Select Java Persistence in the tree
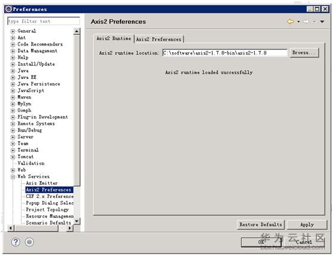Image resolution: width=333 pixels, height=256 pixels. (x=39, y=84)
